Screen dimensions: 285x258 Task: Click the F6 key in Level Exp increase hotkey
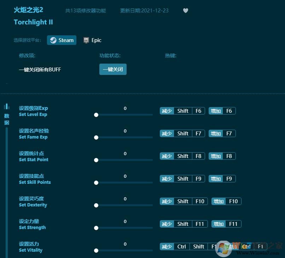coord(229,111)
